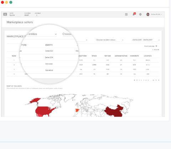171x149 pixels.
Task: Jump to first page in pagination
Action: 134,80
